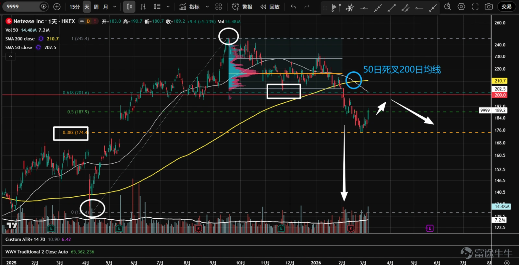Click the red Netease logo icon
Screen dimensions: 519x265
pos(9,21)
